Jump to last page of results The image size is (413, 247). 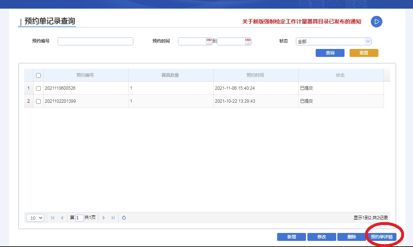point(113,218)
